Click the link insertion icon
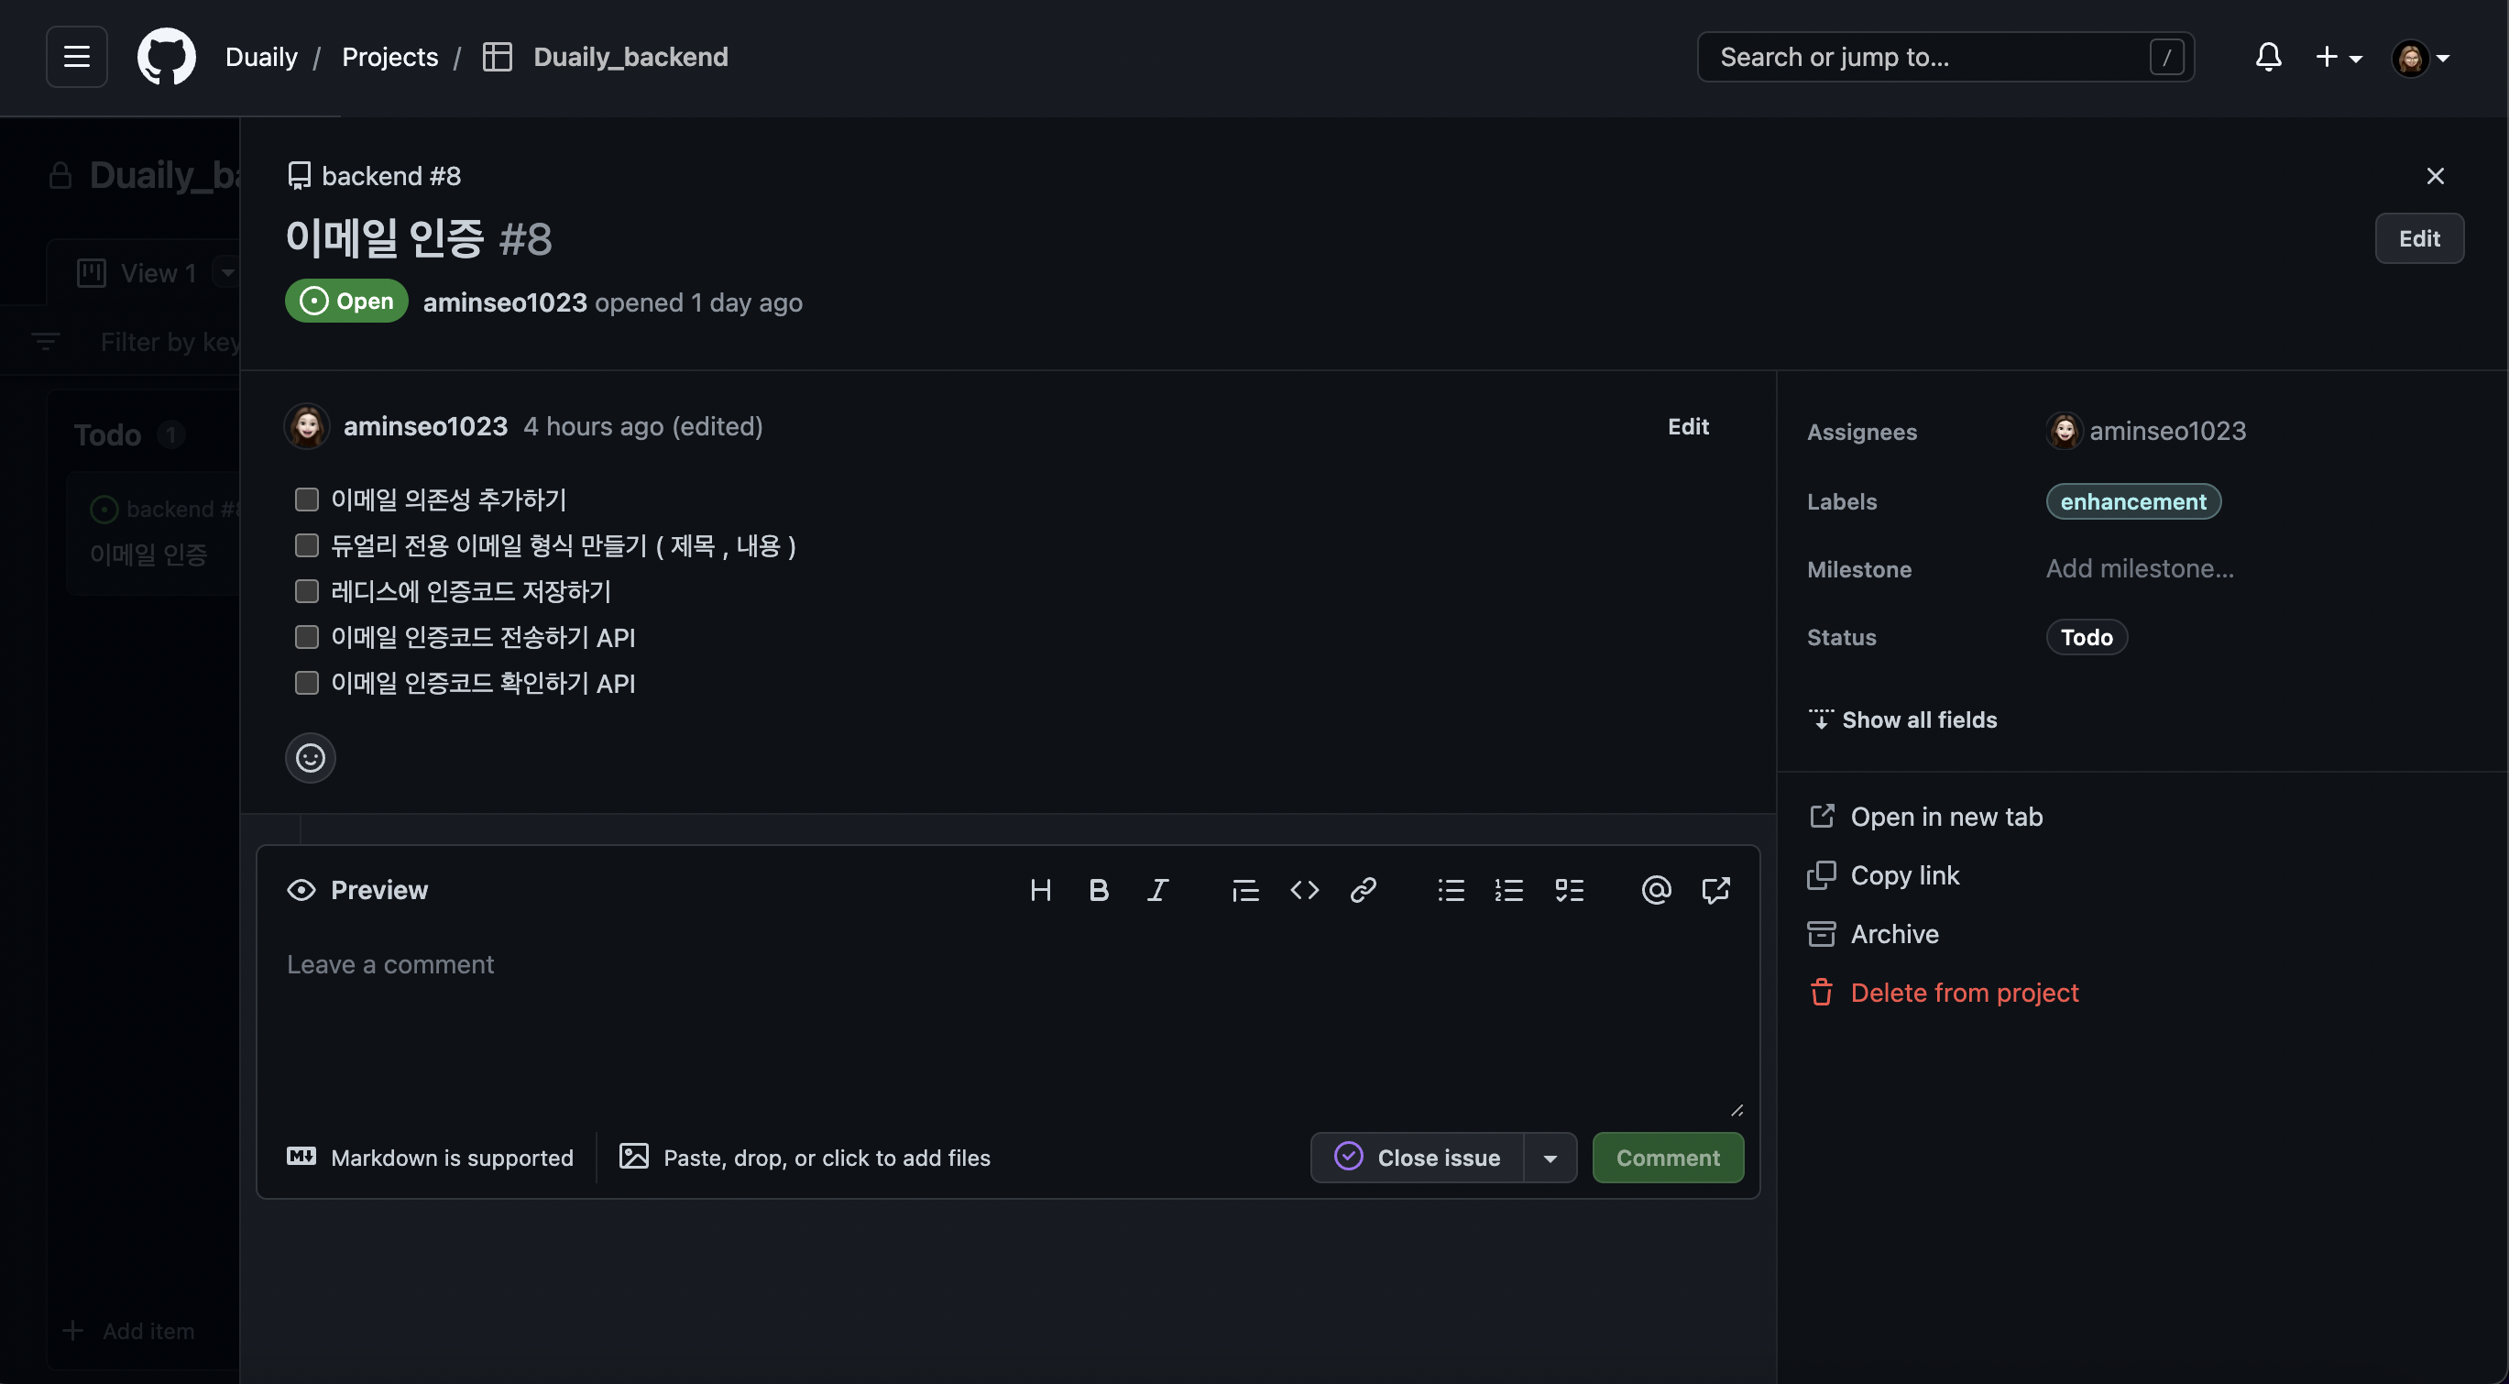 coord(1363,890)
